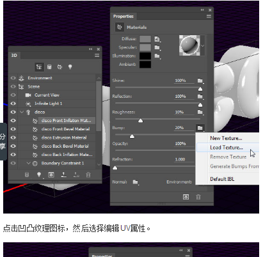Click the Shine percentage field
This screenshot has width=279, height=257.
tap(184, 81)
